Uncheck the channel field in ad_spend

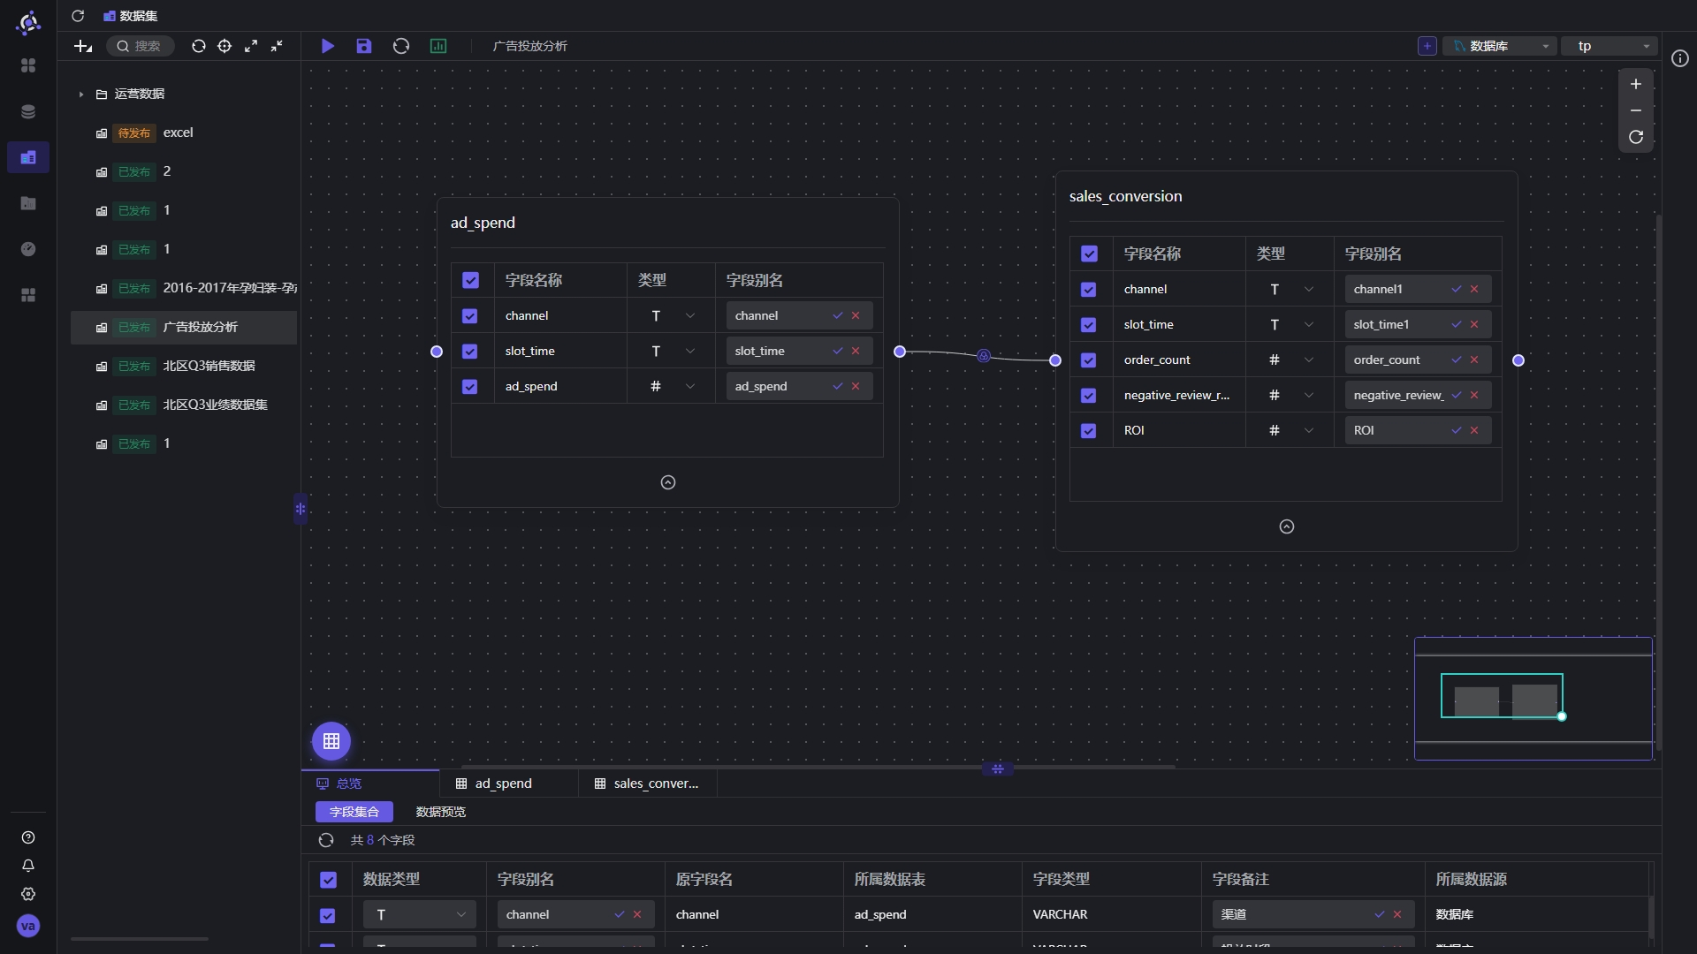(470, 315)
